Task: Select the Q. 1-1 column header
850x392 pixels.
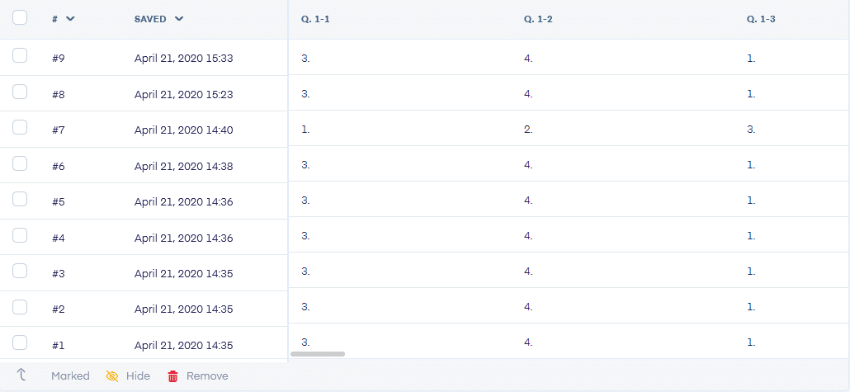Action: point(315,20)
